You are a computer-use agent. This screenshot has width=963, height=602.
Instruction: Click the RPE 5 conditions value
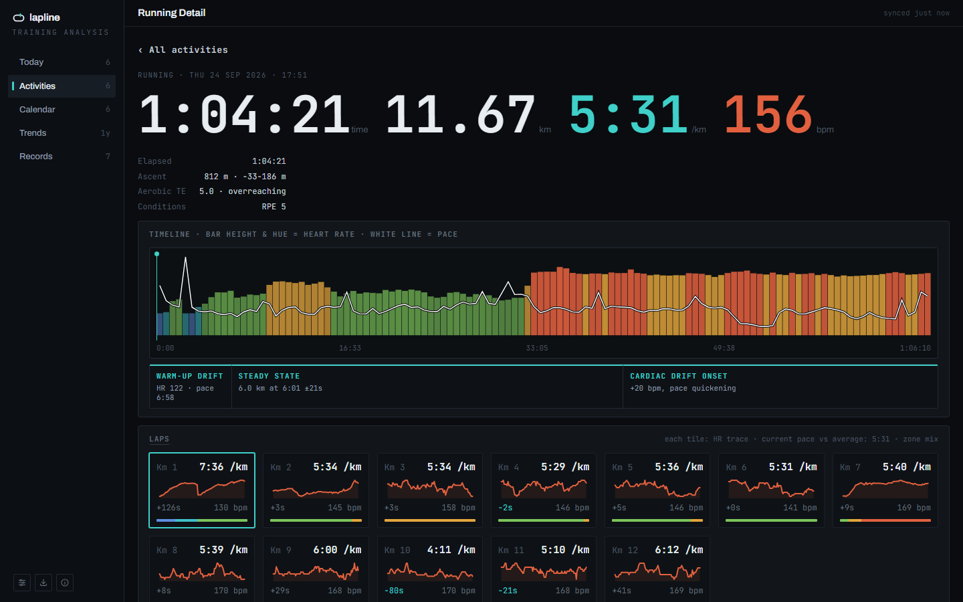[274, 207]
